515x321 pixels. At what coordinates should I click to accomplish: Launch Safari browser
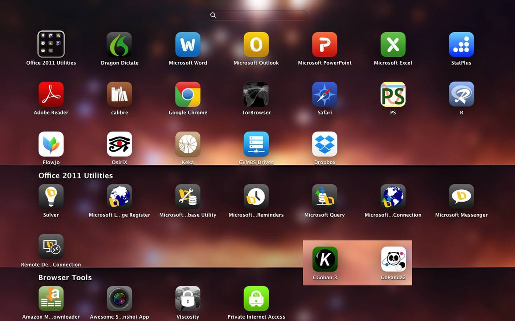(325, 94)
